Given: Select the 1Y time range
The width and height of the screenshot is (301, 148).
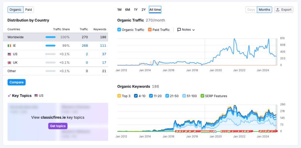Looking at the screenshot, I should 136,10.
